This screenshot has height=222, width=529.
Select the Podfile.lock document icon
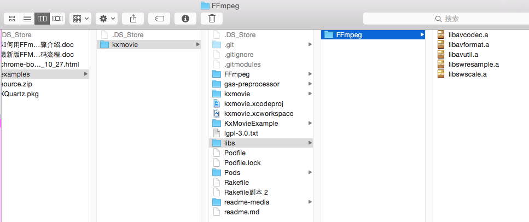coord(217,163)
